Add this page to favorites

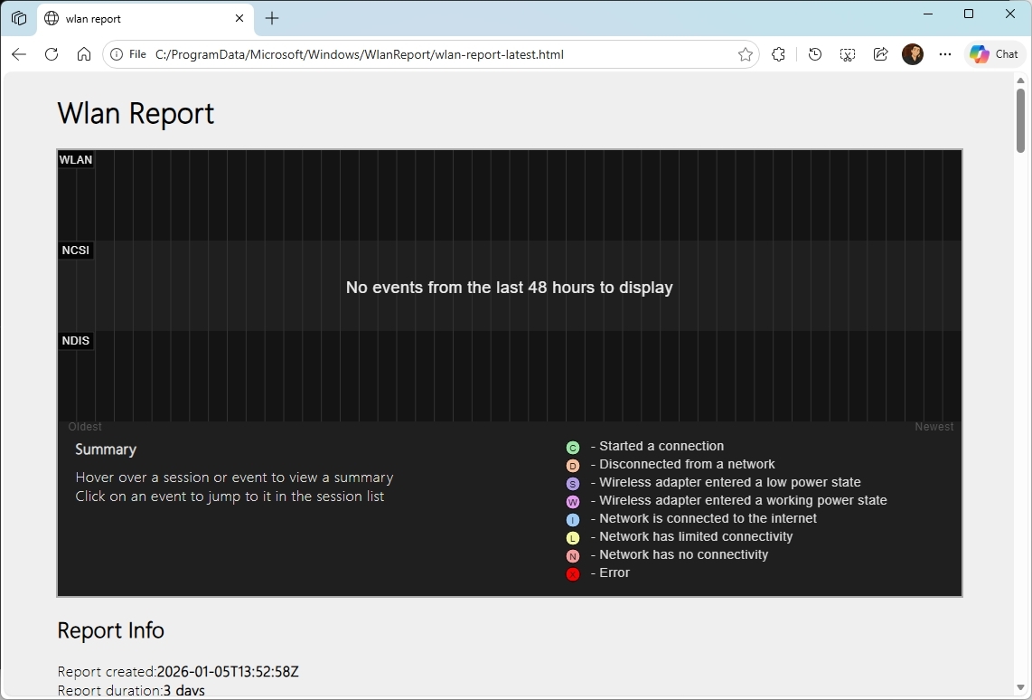coord(745,54)
